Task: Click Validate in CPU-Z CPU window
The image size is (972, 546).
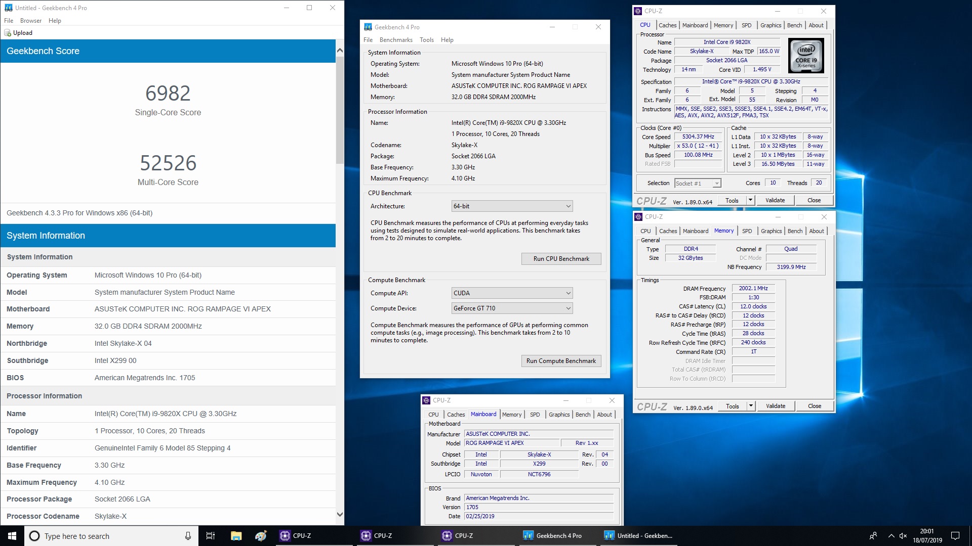Action: [x=775, y=200]
